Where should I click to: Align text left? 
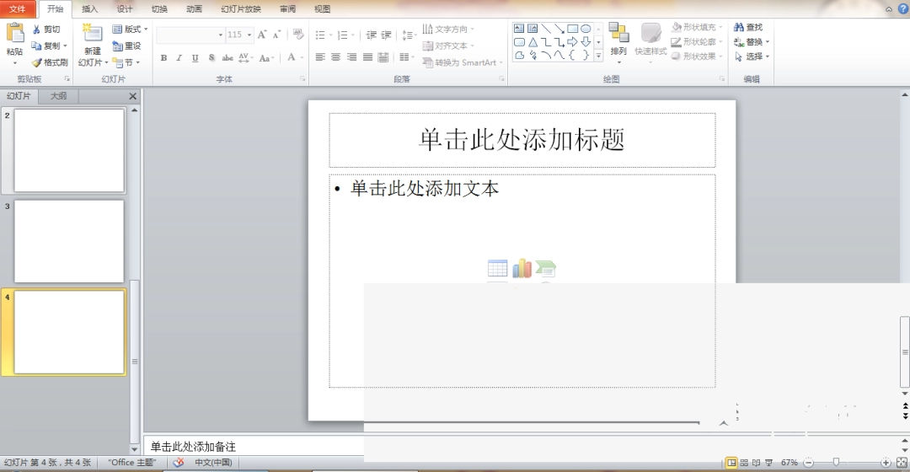tap(320, 57)
